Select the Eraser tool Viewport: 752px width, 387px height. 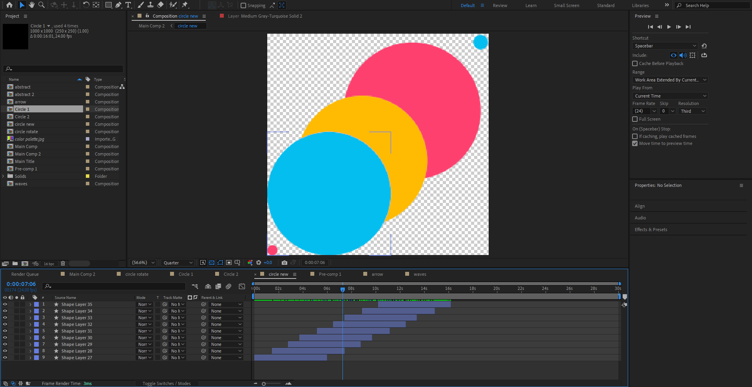click(160, 5)
